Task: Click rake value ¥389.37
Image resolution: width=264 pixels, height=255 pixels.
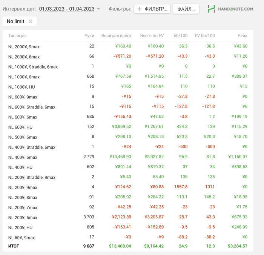Action: pyautogui.click(x=239, y=76)
